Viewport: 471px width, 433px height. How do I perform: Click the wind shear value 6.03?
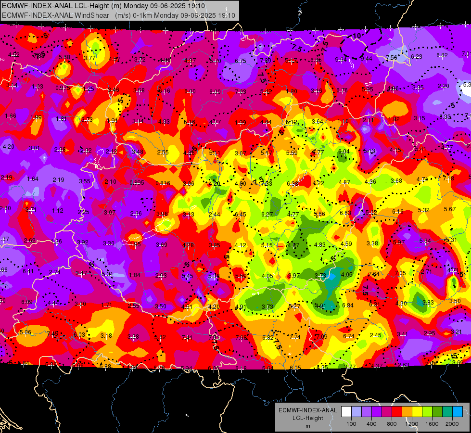point(79,334)
